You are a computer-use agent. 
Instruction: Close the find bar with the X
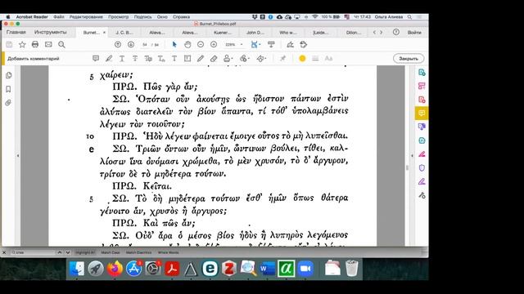coord(4,252)
